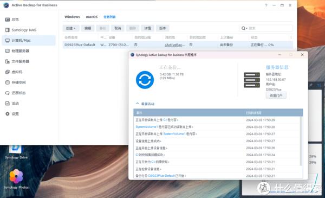The height and width of the screenshot is (198, 325).
Task: Sort by 任务名称 column header
Action: [71, 37]
